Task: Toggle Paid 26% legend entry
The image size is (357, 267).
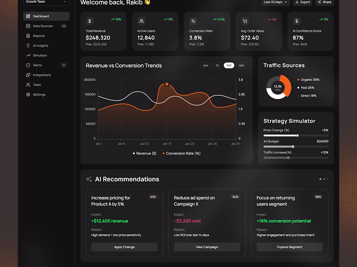Action: 306,88
